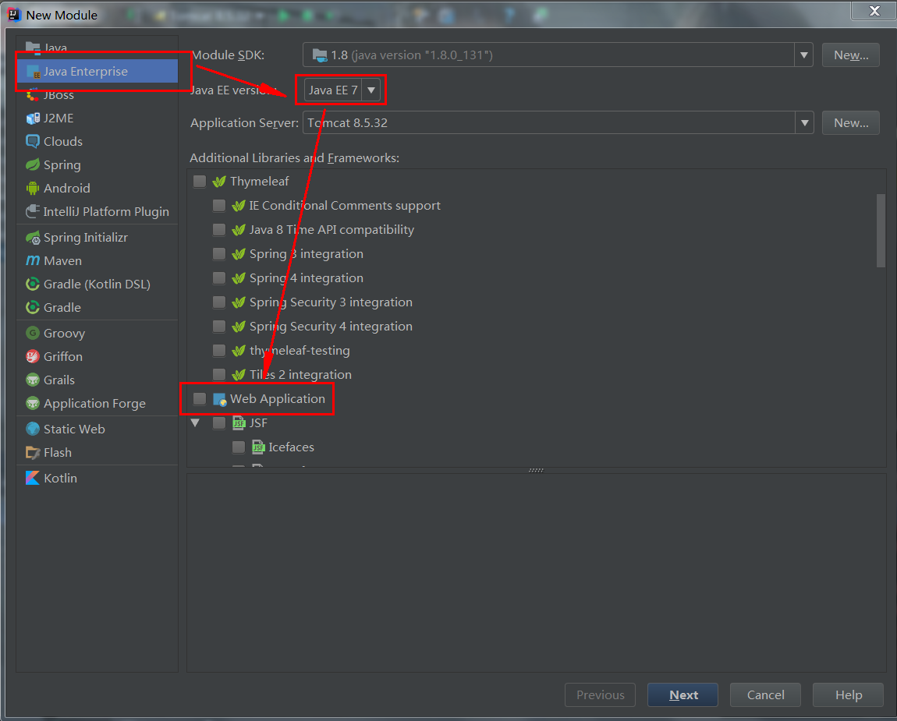Select Java Enterprise module type icon
The width and height of the screenshot is (897, 721).
pyautogui.click(x=34, y=72)
